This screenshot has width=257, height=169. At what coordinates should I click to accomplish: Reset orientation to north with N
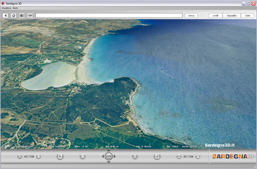click(x=83, y=156)
